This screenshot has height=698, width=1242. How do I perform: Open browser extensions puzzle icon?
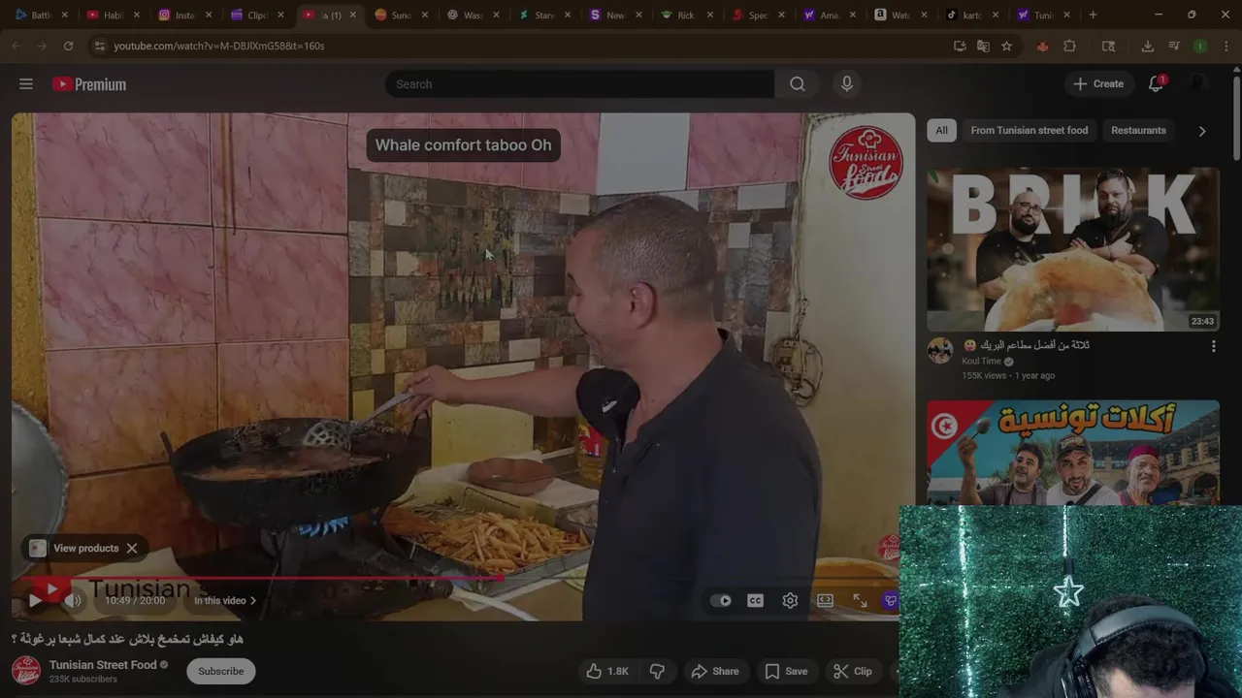coord(1069,46)
